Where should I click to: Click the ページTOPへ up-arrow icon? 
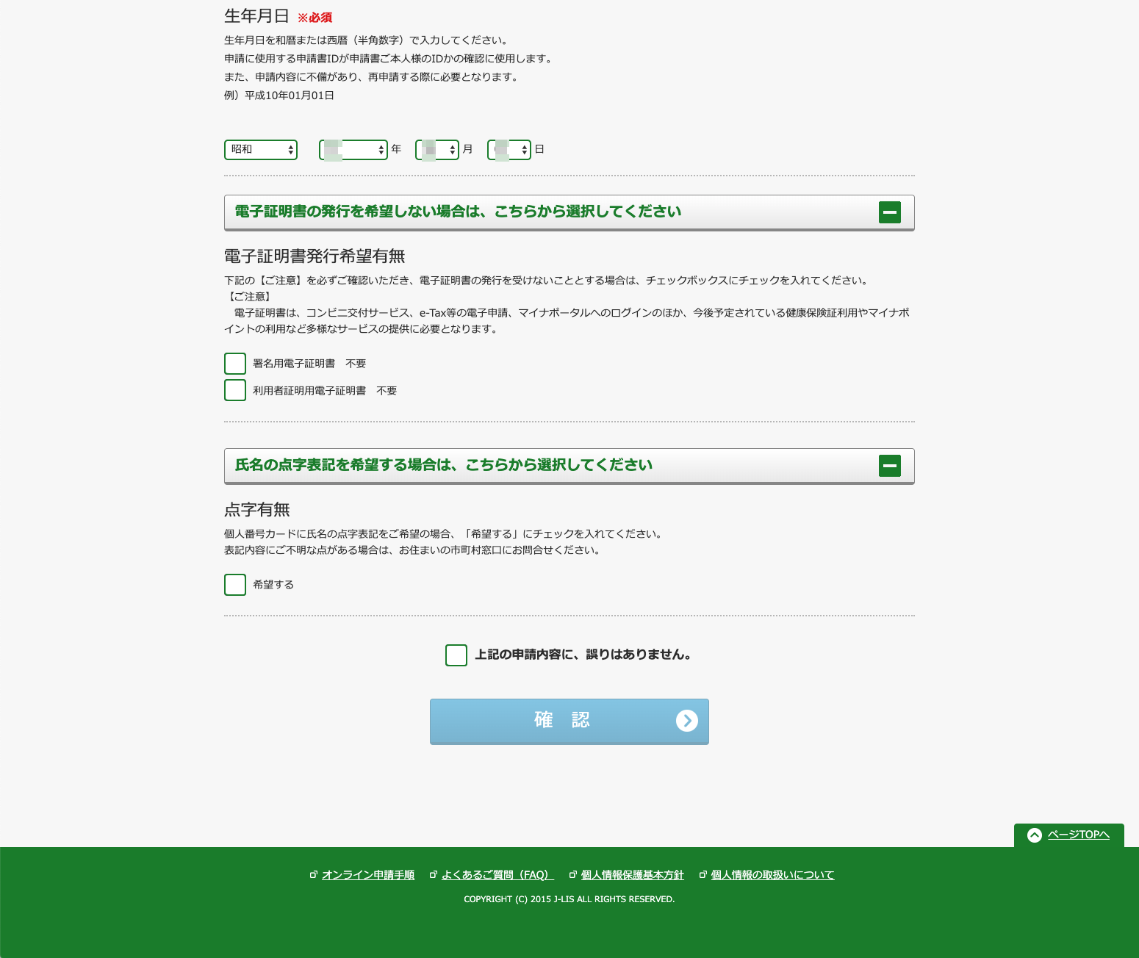(x=1034, y=835)
